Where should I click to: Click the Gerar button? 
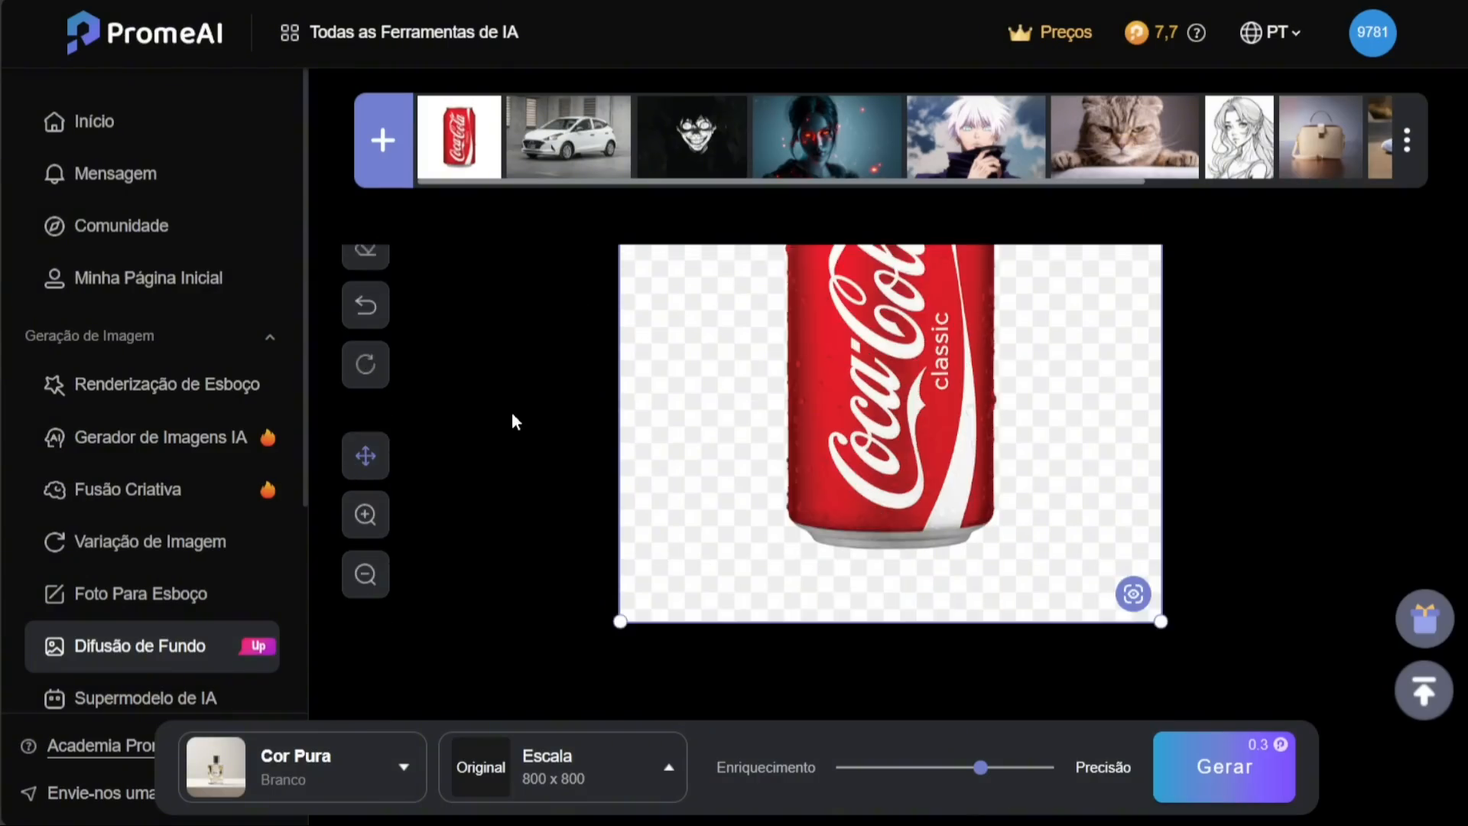coord(1224,767)
